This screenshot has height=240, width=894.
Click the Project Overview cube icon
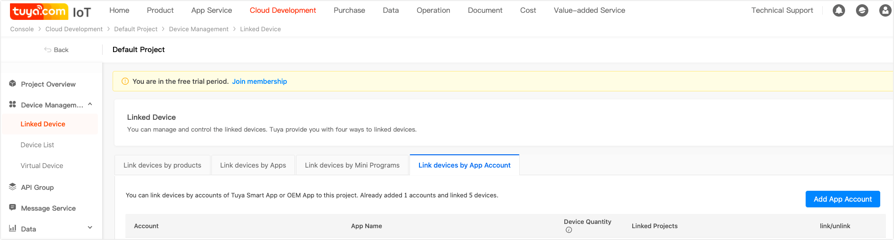13,84
